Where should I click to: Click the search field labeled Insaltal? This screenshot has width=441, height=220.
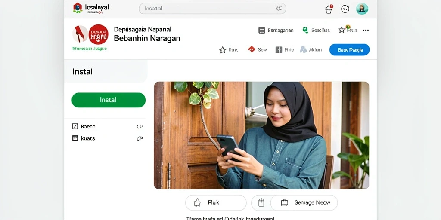click(212, 9)
